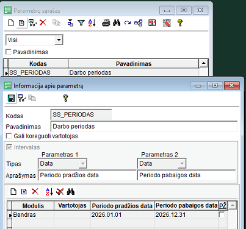The image size is (246, 229).
Task: Click binoculars search icon in Parametrų sąrašas toolbar
Action: coord(117,23)
